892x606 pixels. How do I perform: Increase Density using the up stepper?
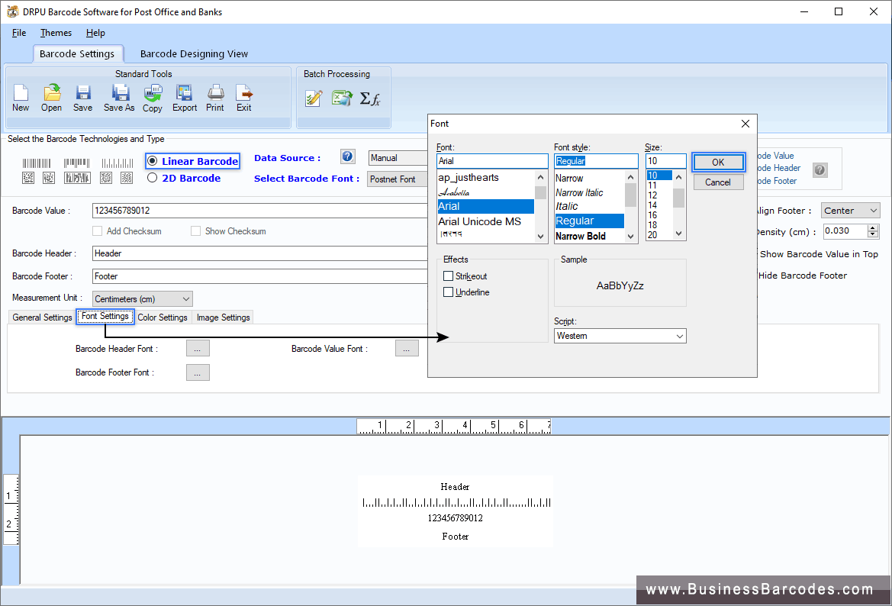tap(874, 227)
